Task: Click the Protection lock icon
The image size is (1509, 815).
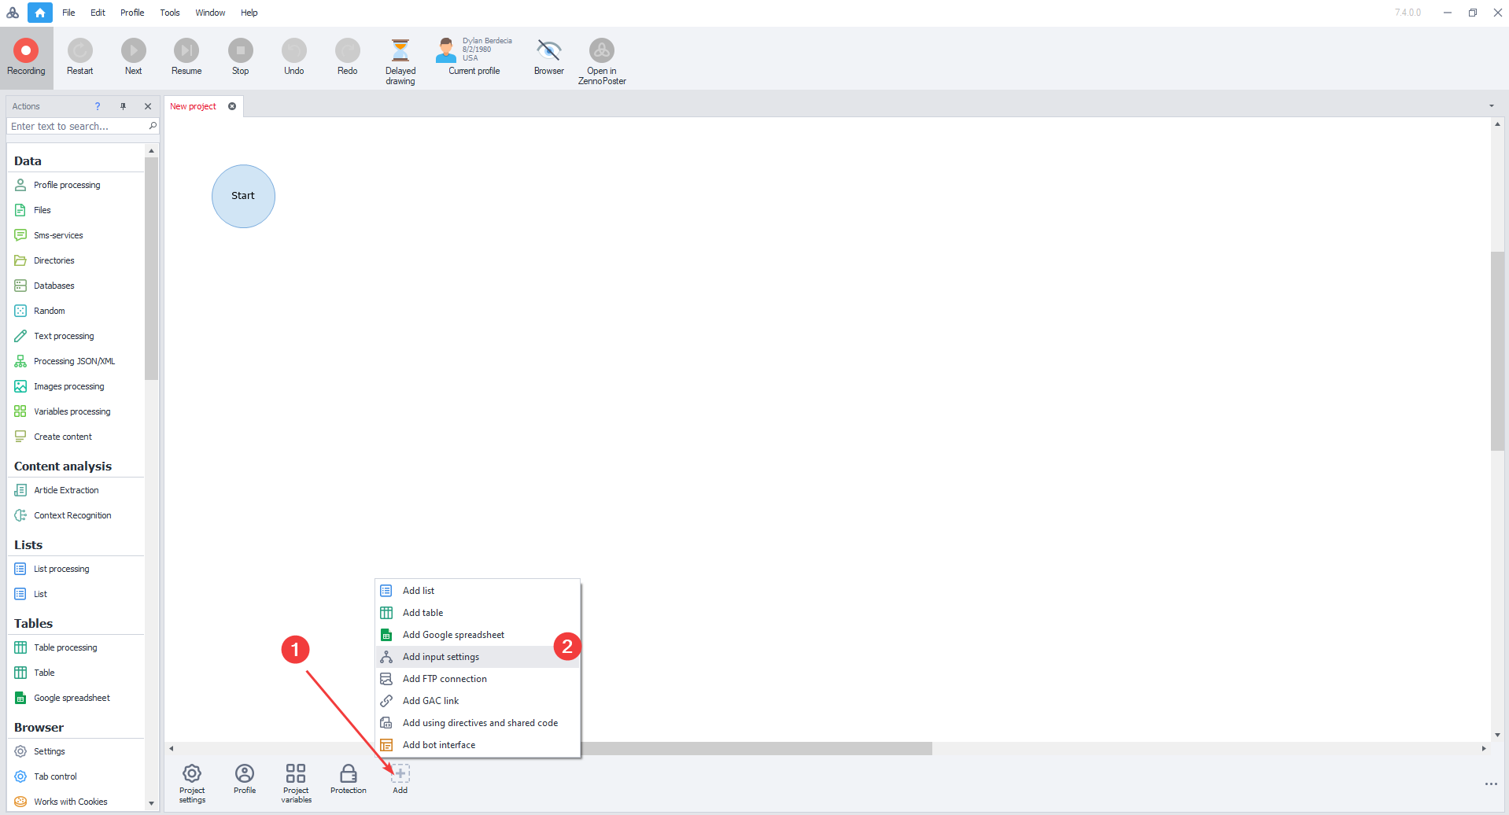Action: (x=348, y=774)
